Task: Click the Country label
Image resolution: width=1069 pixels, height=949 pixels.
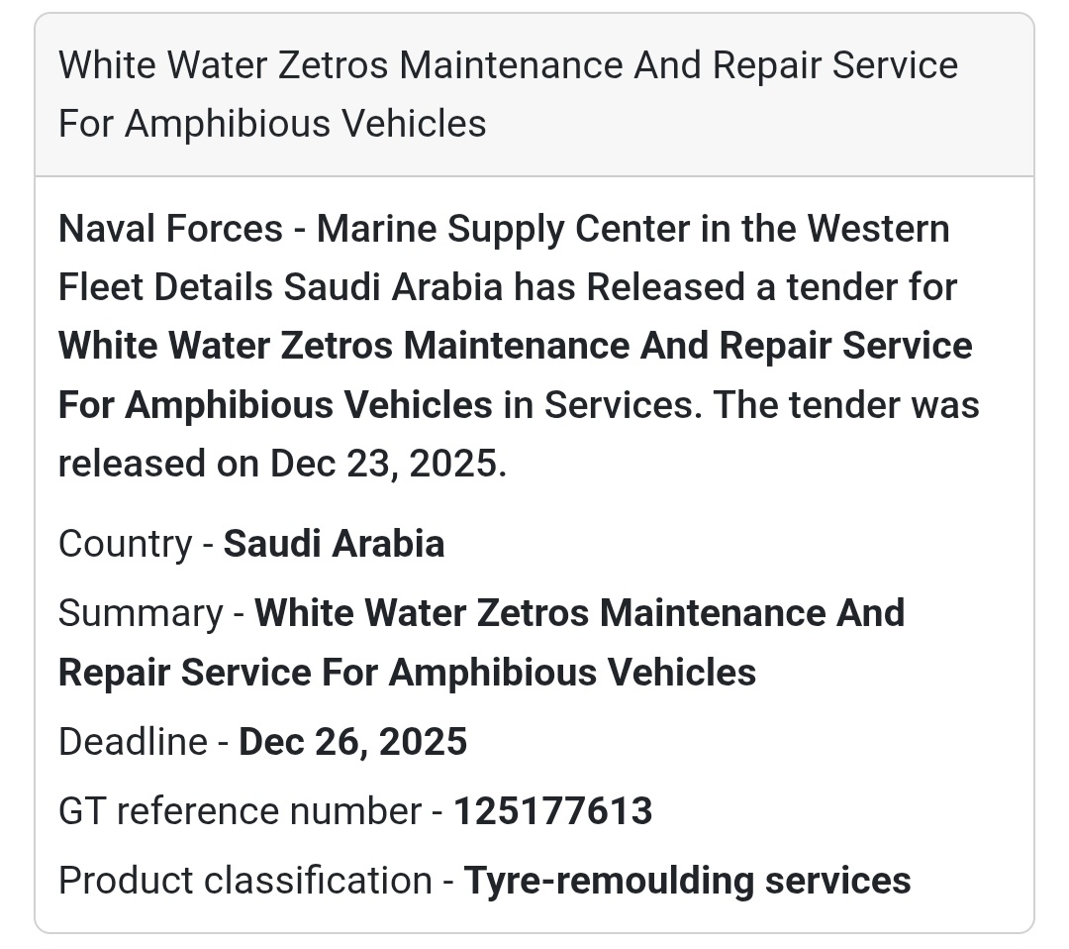Action: (x=125, y=544)
